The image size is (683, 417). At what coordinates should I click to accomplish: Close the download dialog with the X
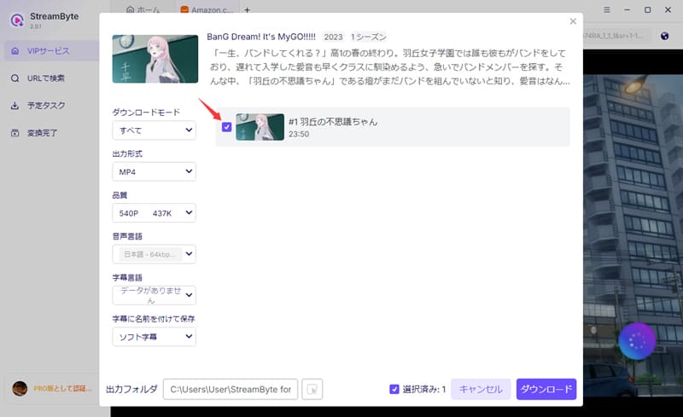573,21
